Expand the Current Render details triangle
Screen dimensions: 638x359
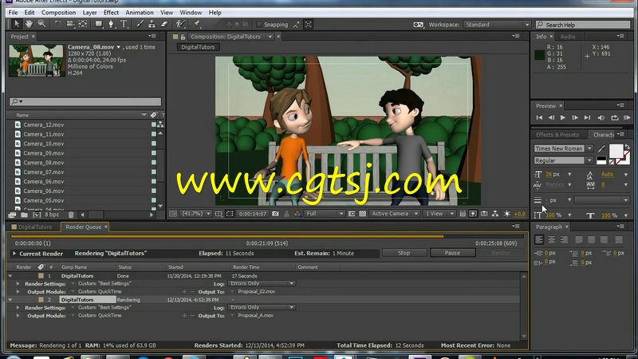pyautogui.click(x=14, y=254)
